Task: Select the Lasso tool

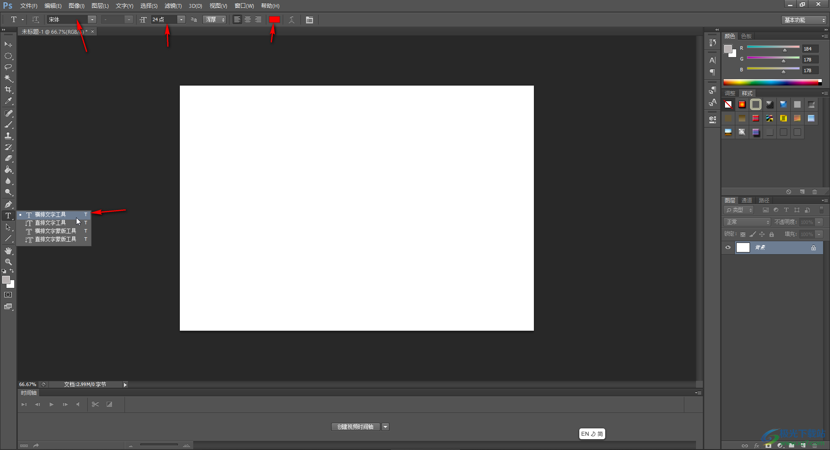Action: [x=8, y=67]
